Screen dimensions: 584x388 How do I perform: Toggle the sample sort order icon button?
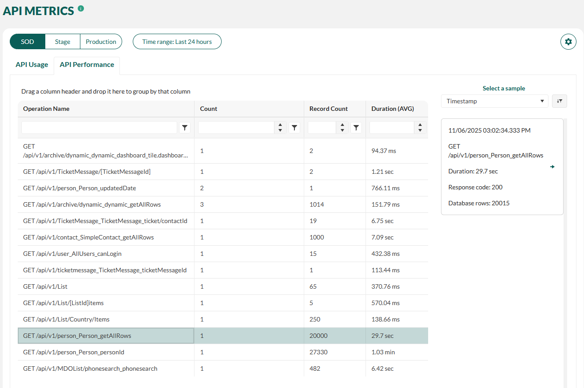560,101
